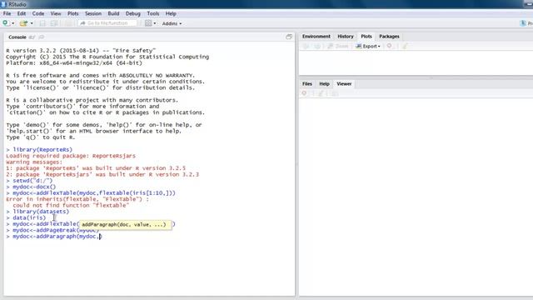This screenshot has width=533, height=300.
Task: Open the Debug menu
Action: point(133,13)
